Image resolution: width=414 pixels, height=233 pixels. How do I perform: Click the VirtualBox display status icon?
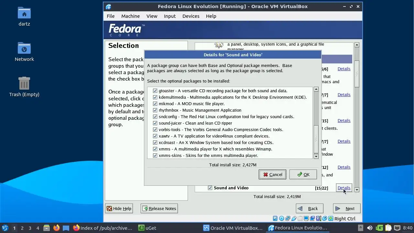[306, 218]
